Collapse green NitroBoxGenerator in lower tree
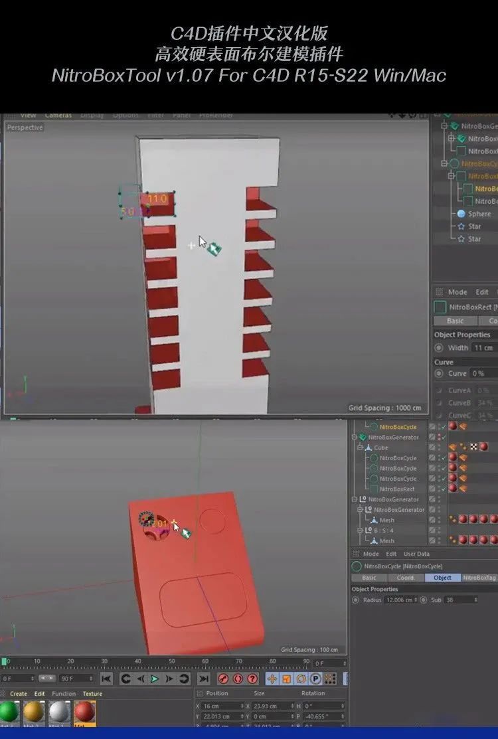This screenshot has width=498, height=739. tap(355, 438)
